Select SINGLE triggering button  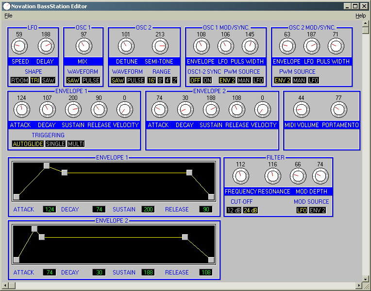click(55, 144)
